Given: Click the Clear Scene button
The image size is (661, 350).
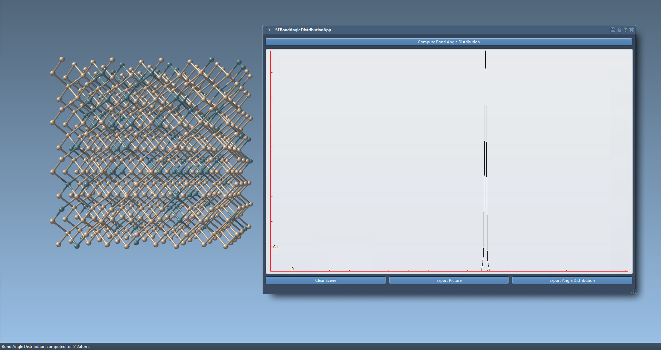Looking at the screenshot, I should tap(326, 280).
